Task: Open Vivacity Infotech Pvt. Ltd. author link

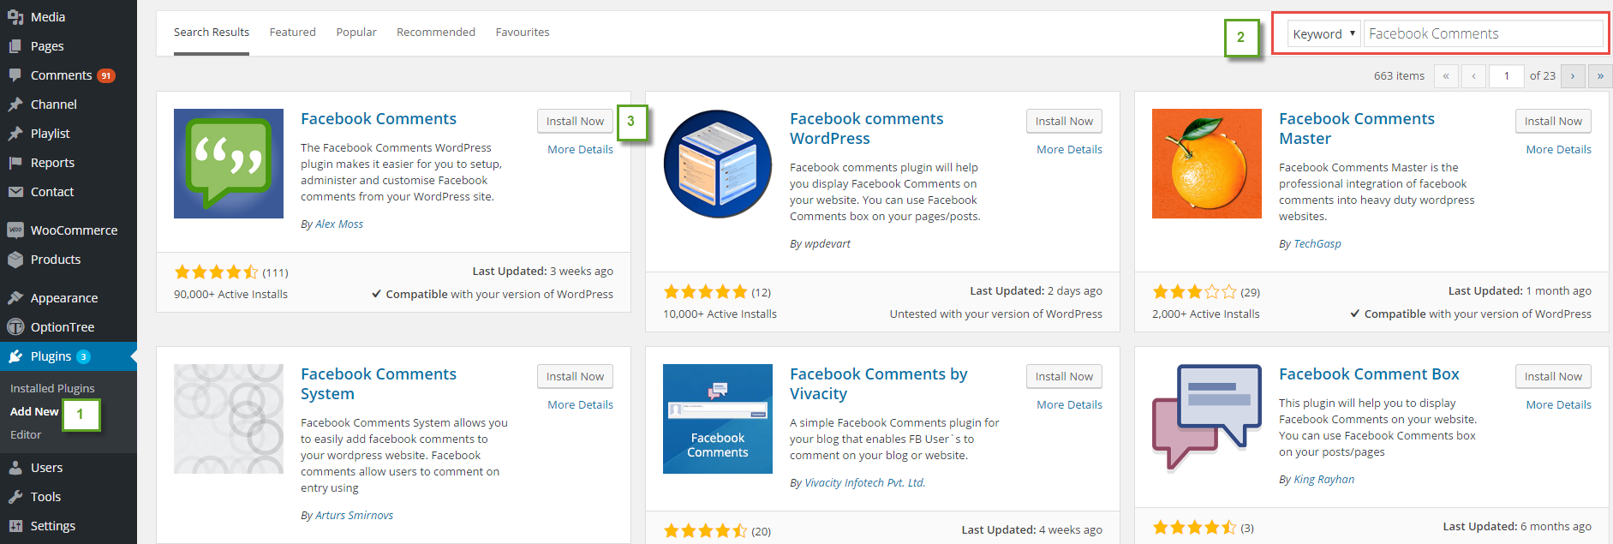Action: [865, 483]
